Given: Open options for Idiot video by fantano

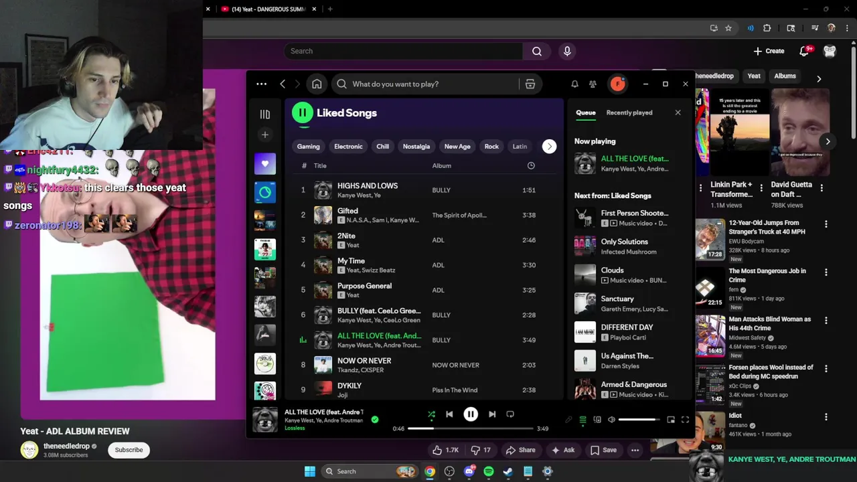Looking at the screenshot, I should [826, 416].
